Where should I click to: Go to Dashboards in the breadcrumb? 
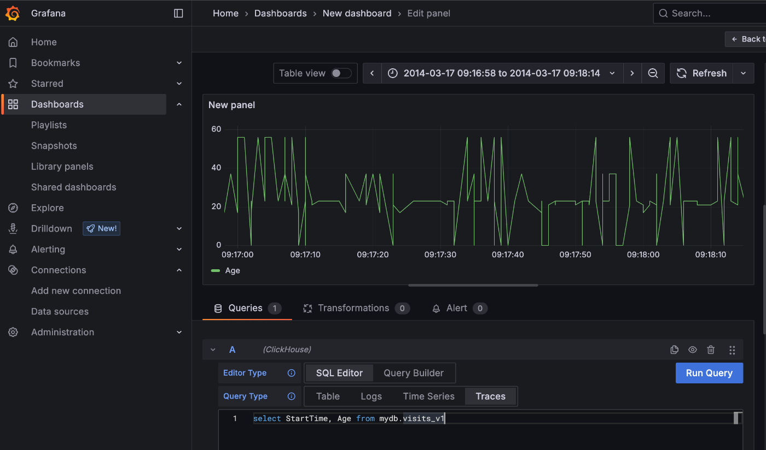pos(281,14)
